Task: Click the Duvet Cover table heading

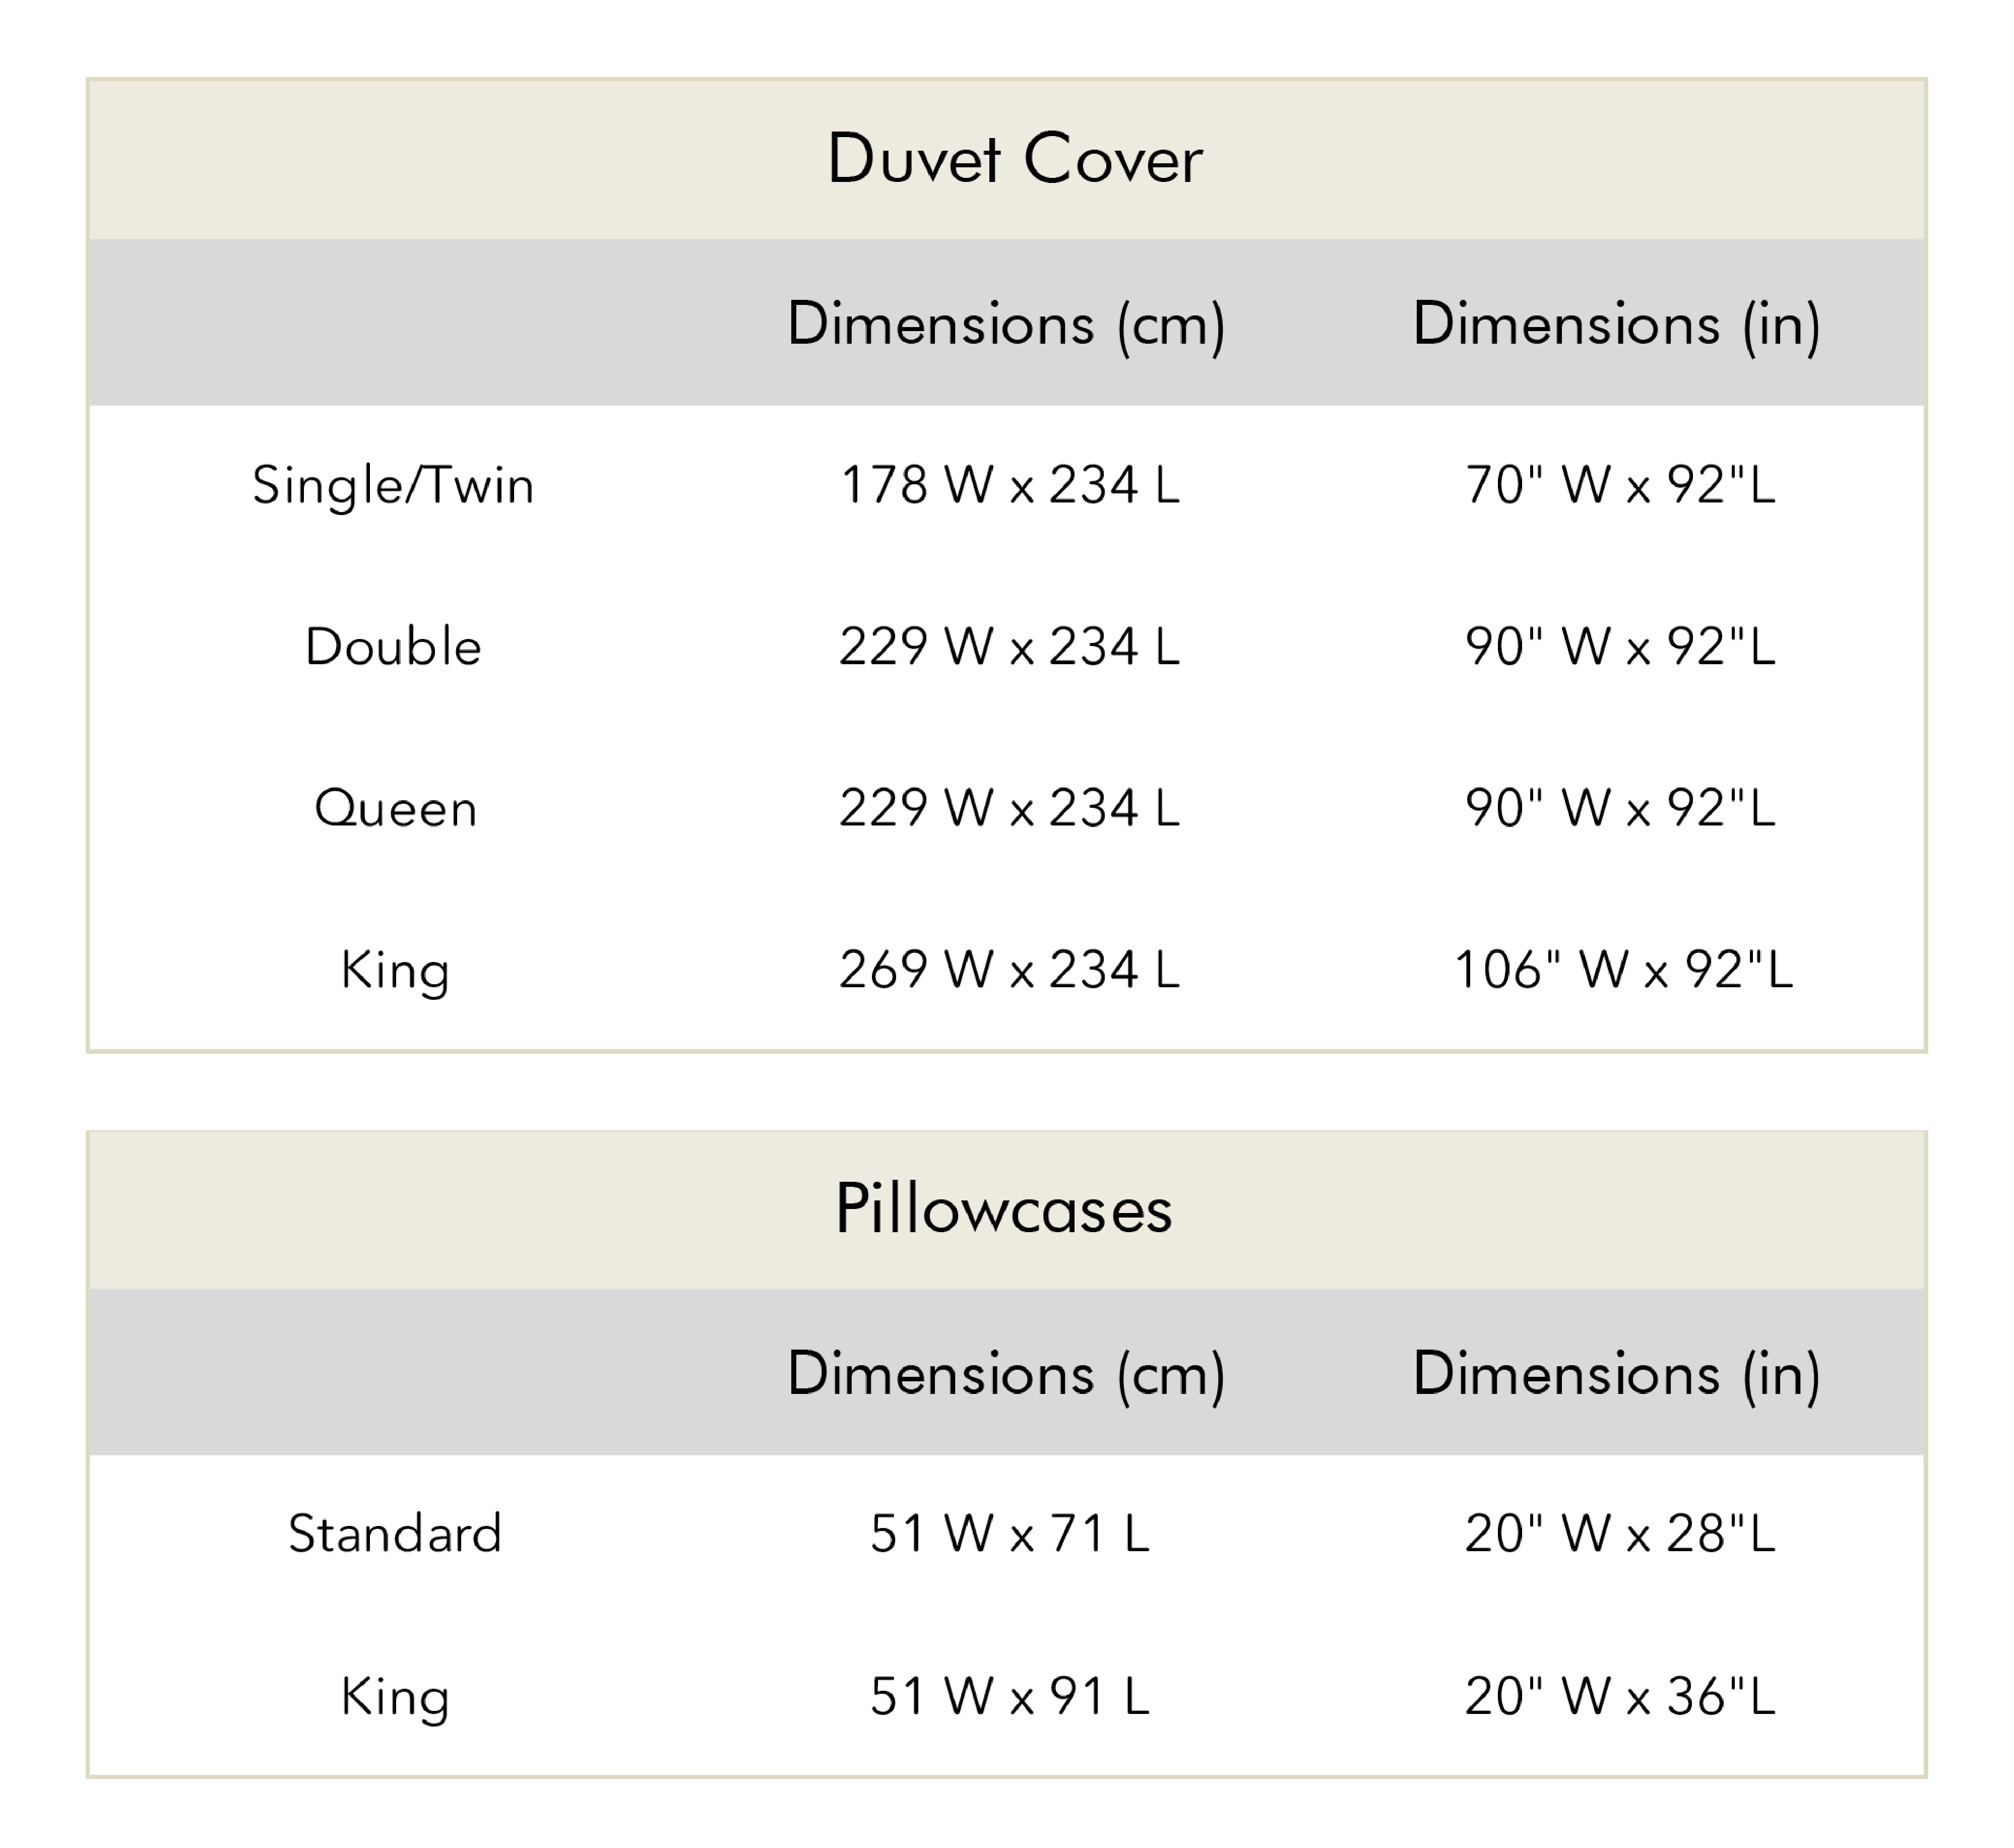Action: (x=1014, y=159)
